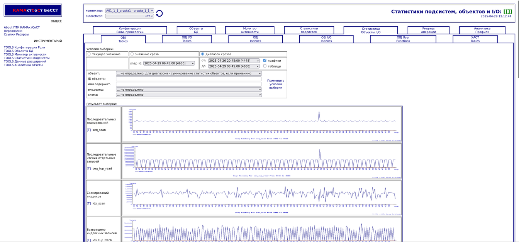The height and width of the screenshot is (242, 519).
Task: Click the KAMAктСоСт БеСсТ logo
Action: [33, 10]
